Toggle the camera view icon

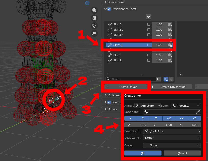[94, 26]
